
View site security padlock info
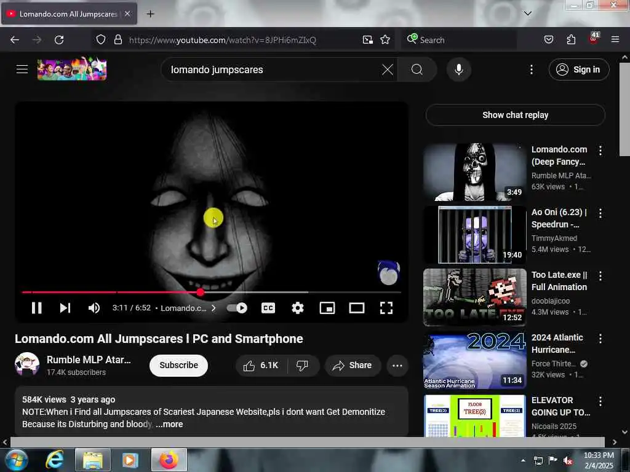click(x=118, y=40)
